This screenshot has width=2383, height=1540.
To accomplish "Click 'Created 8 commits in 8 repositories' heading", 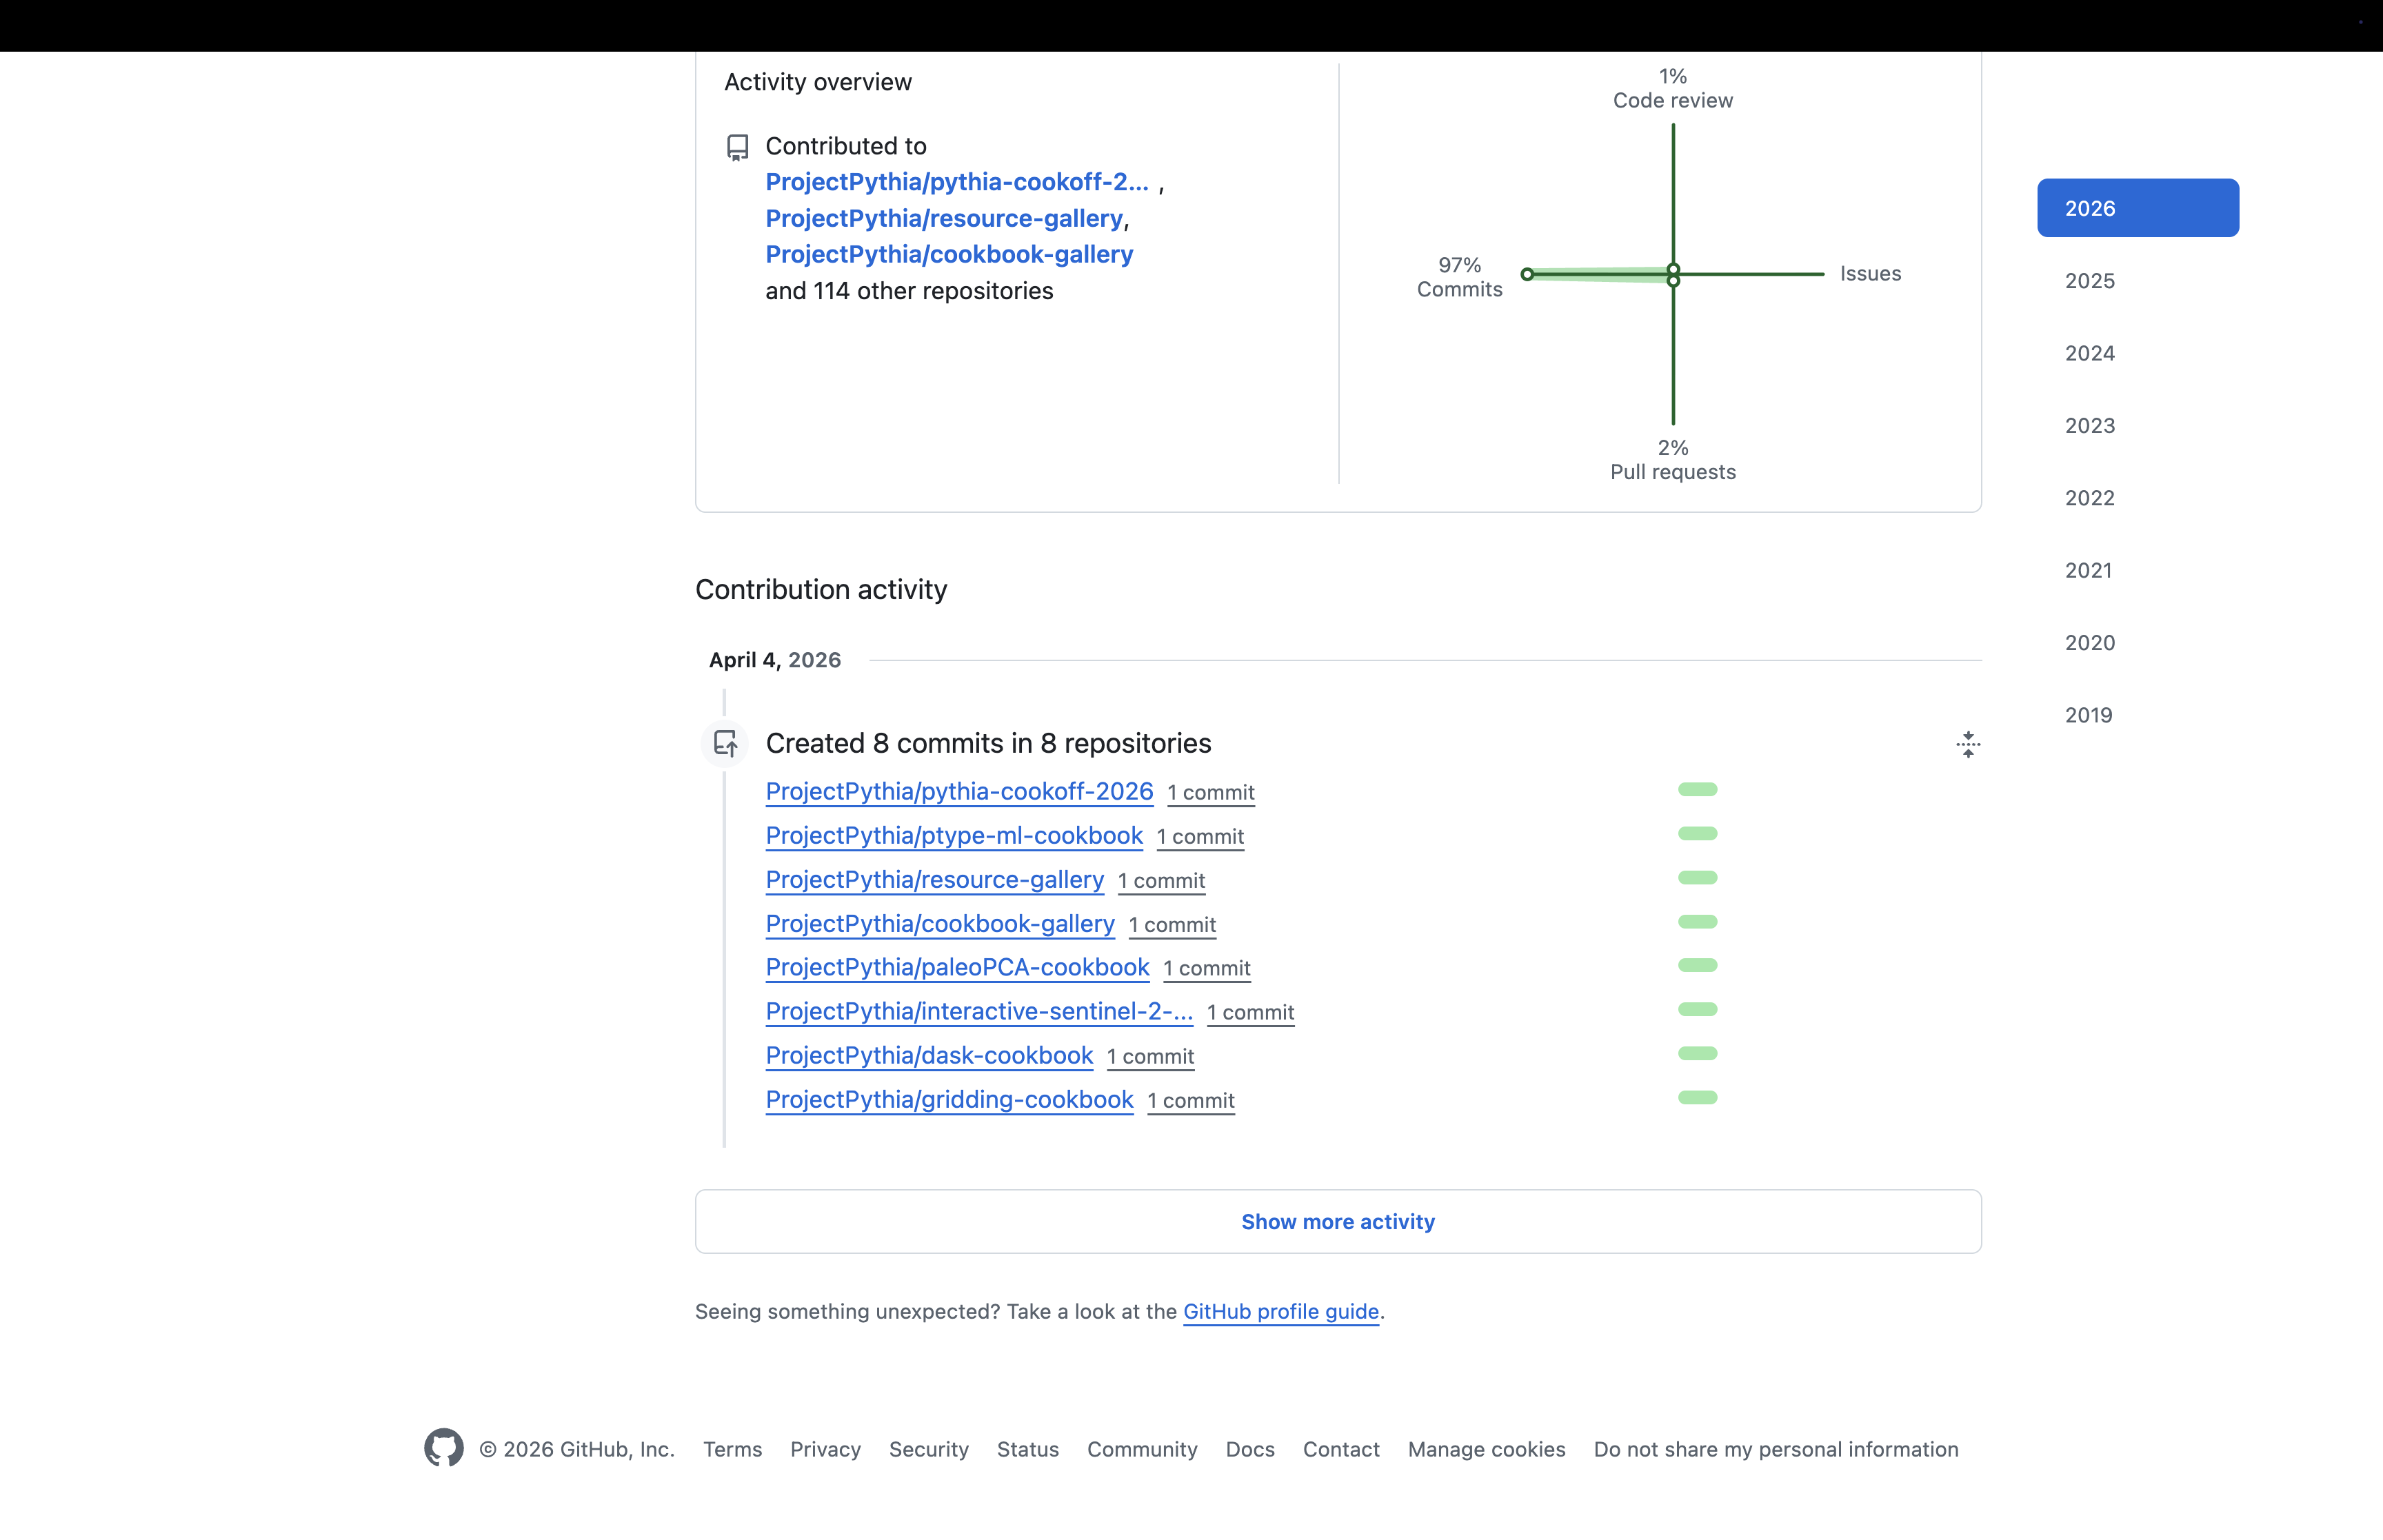I will click(x=988, y=743).
